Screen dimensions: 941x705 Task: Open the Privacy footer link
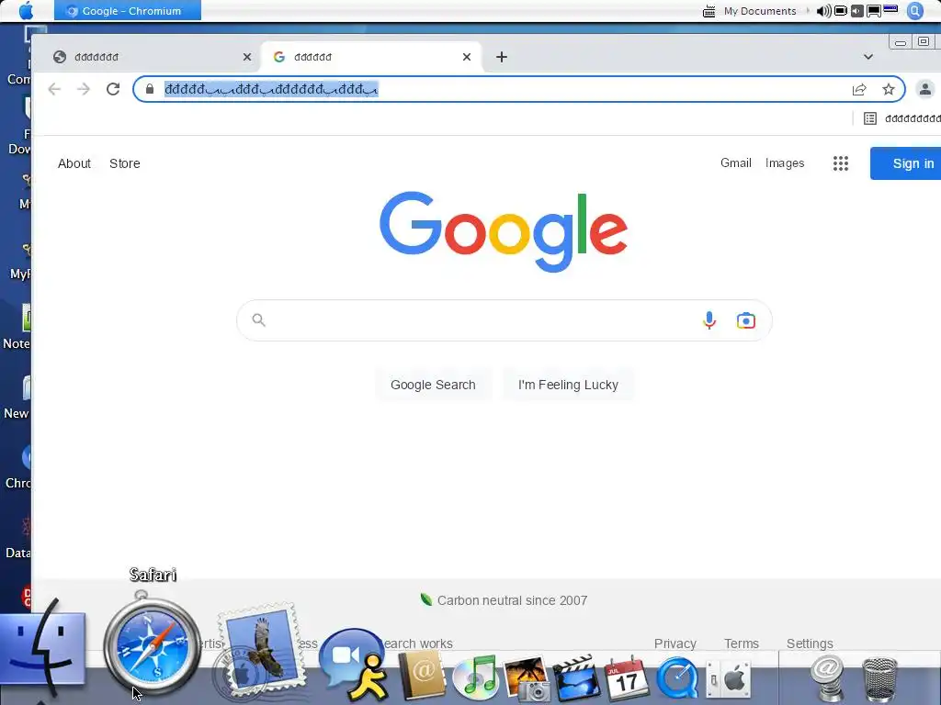(x=675, y=643)
